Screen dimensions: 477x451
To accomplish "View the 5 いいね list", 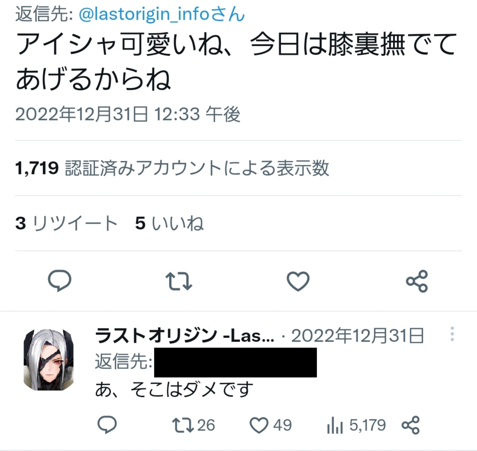I will point(169,223).
